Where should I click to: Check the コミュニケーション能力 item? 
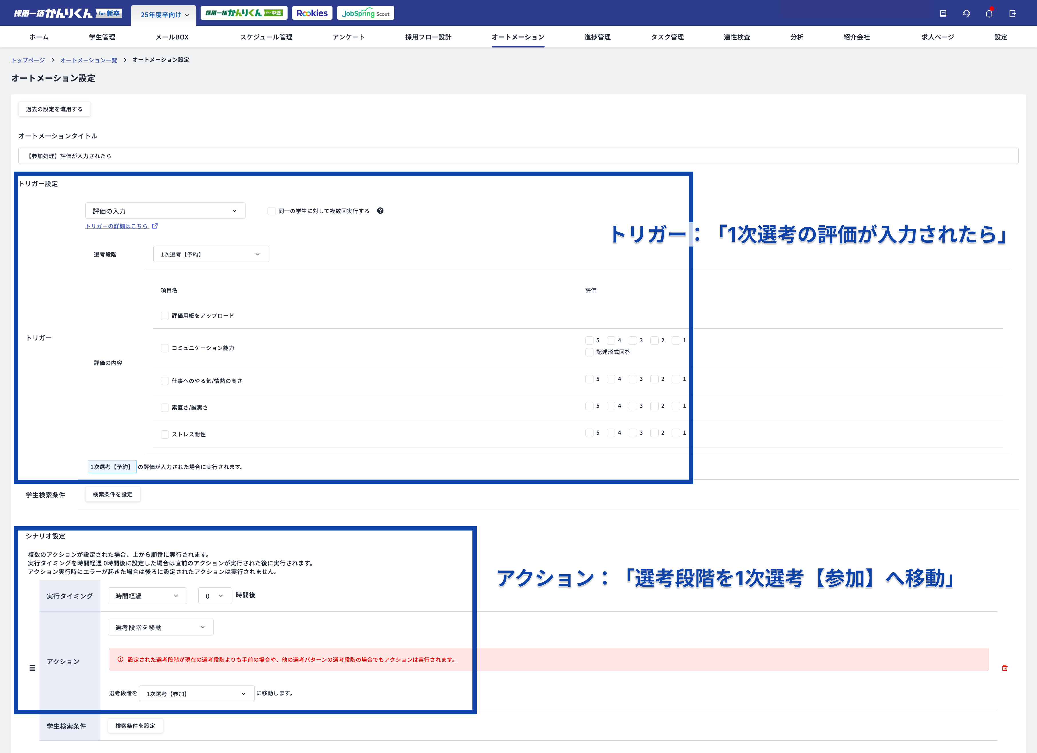[165, 348]
